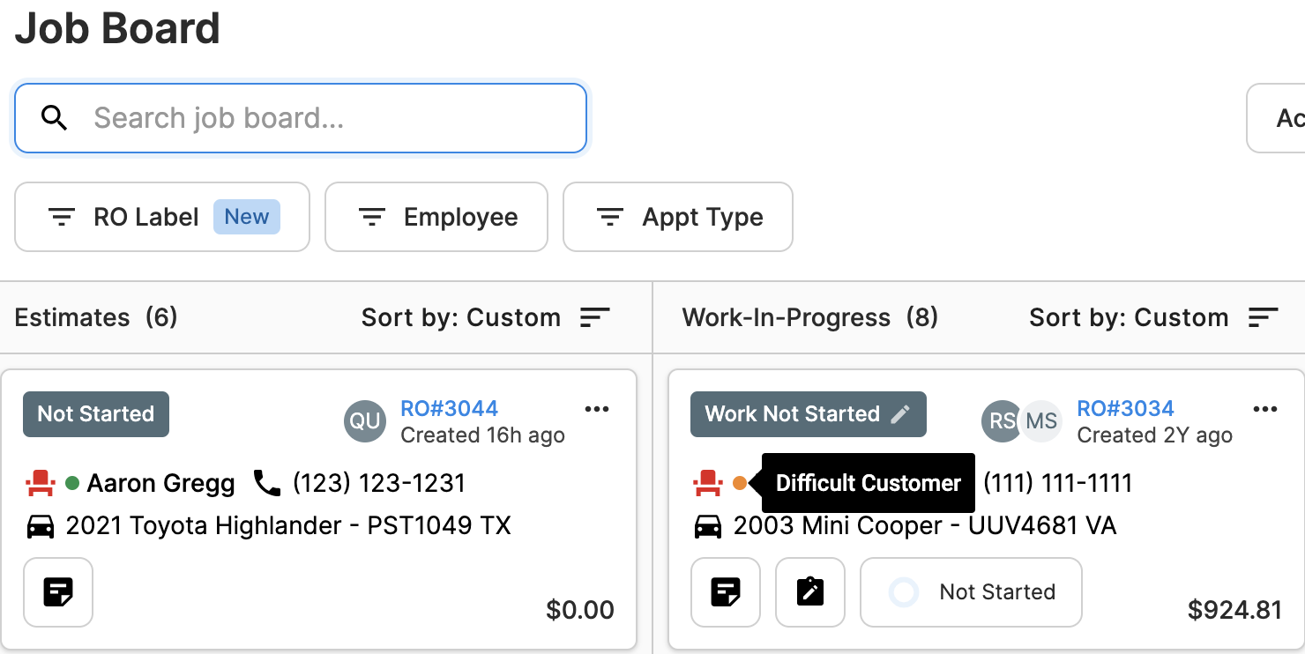Click waiting chair icon on Aaron Gregg card

point(40,483)
